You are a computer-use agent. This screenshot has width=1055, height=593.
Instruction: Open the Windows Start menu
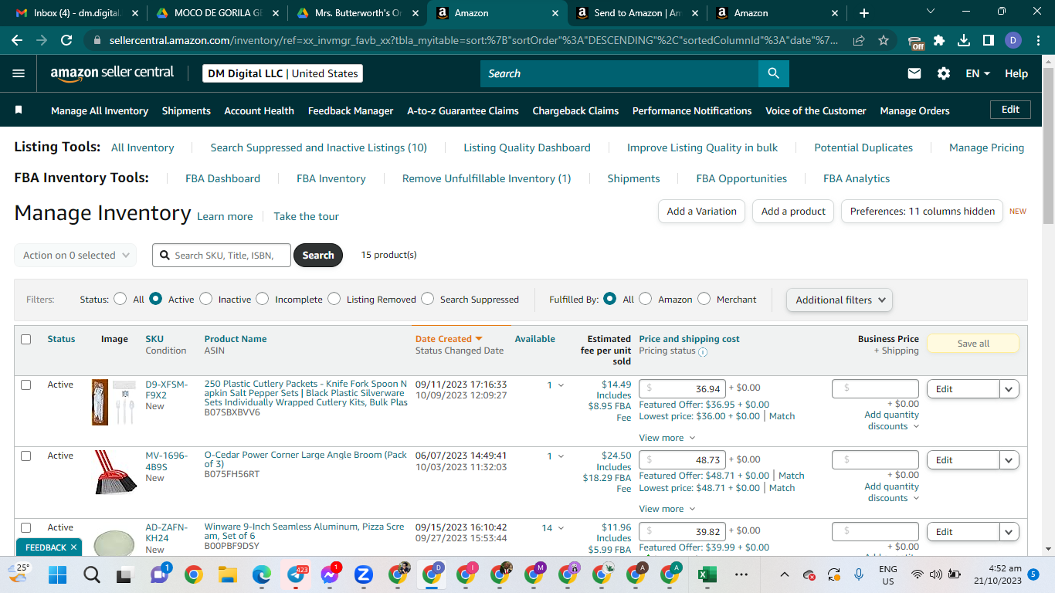click(58, 574)
